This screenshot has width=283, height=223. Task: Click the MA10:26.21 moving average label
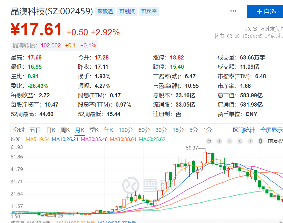(x=65, y=139)
